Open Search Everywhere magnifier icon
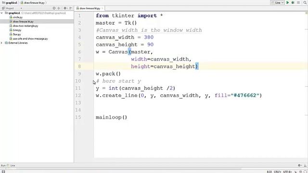The image size is (308, 173). pos(305,2)
